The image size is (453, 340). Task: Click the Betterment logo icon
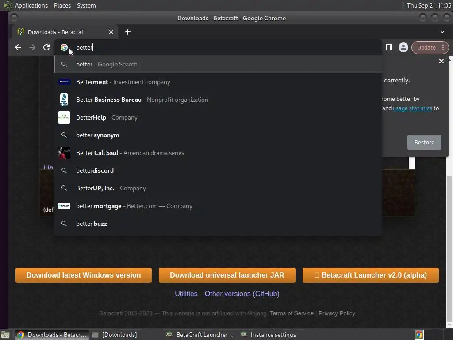[x=64, y=82]
